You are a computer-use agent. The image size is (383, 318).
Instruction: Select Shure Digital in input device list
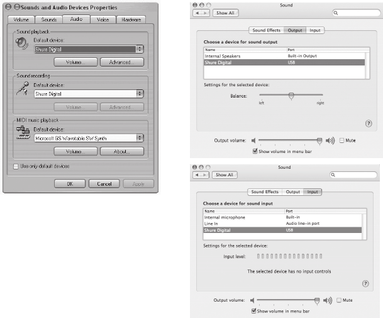pos(282,230)
